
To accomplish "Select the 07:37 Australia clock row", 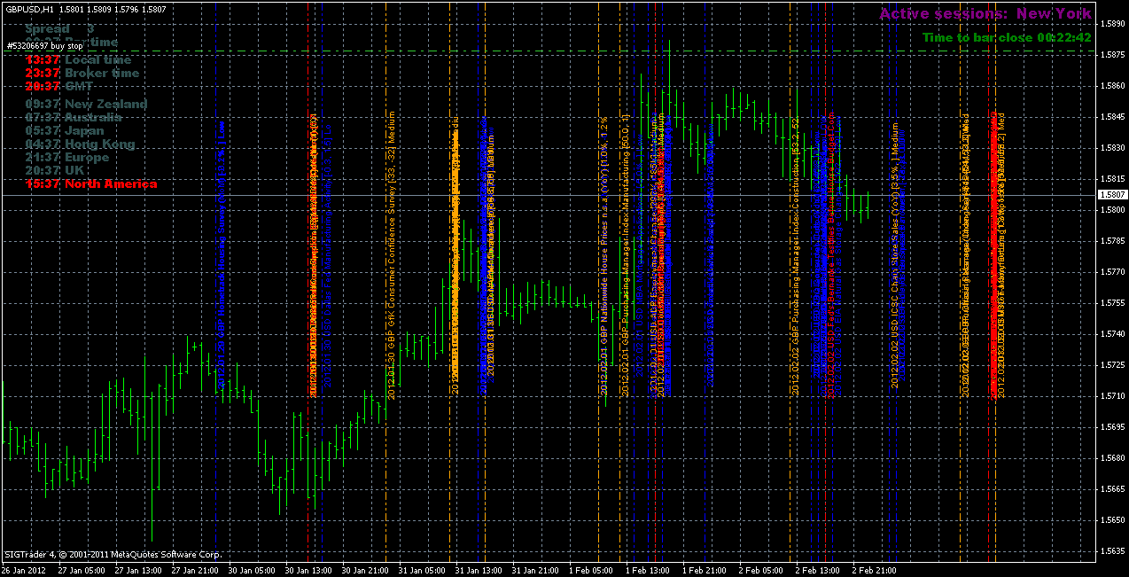I will tap(74, 117).
